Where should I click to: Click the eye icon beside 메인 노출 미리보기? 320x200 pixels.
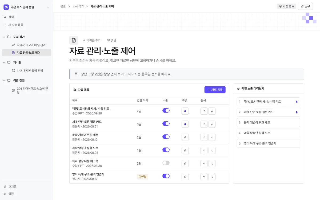pyautogui.click(x=238, y=89)
